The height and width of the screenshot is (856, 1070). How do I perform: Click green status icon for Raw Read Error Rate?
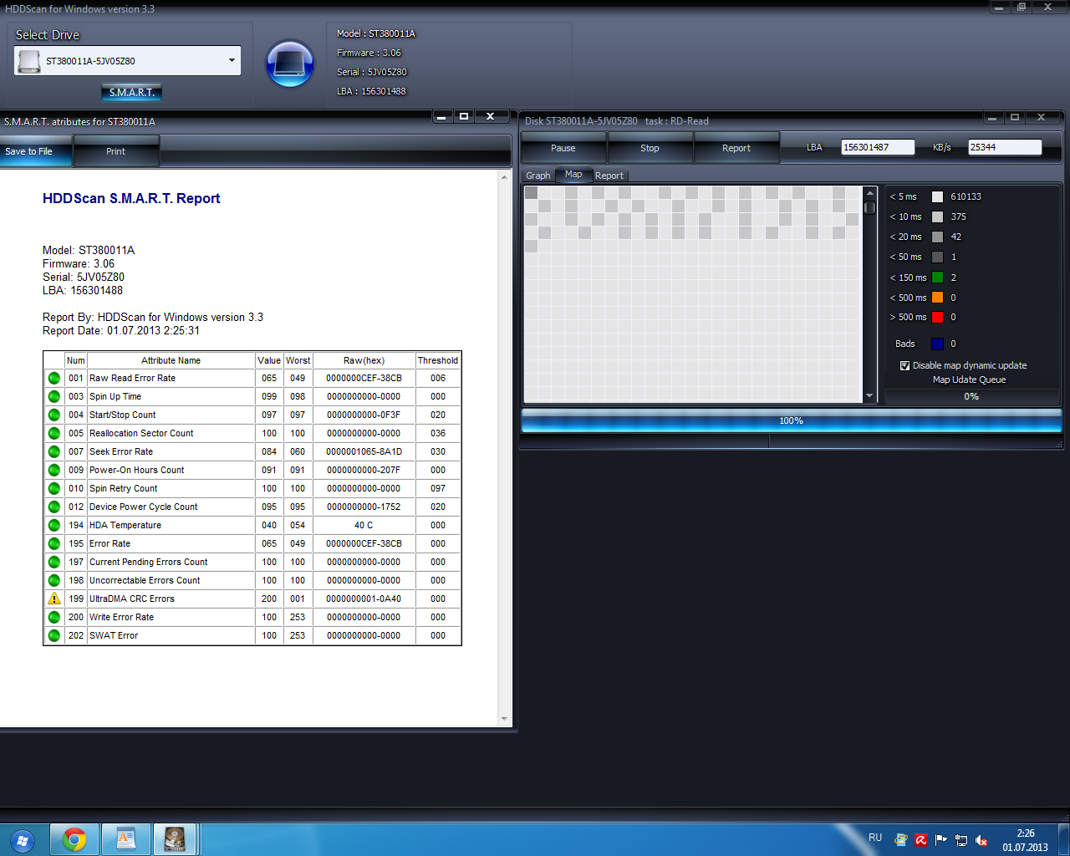pos(54,378)
